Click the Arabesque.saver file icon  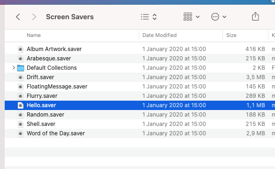pos(21,59)
